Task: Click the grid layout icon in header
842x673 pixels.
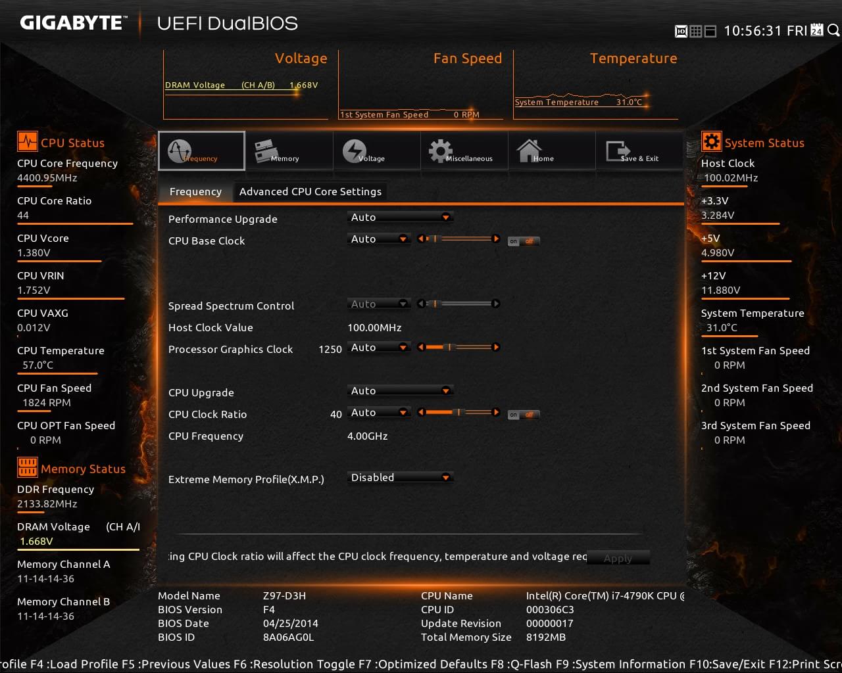Action: point(696,31)
